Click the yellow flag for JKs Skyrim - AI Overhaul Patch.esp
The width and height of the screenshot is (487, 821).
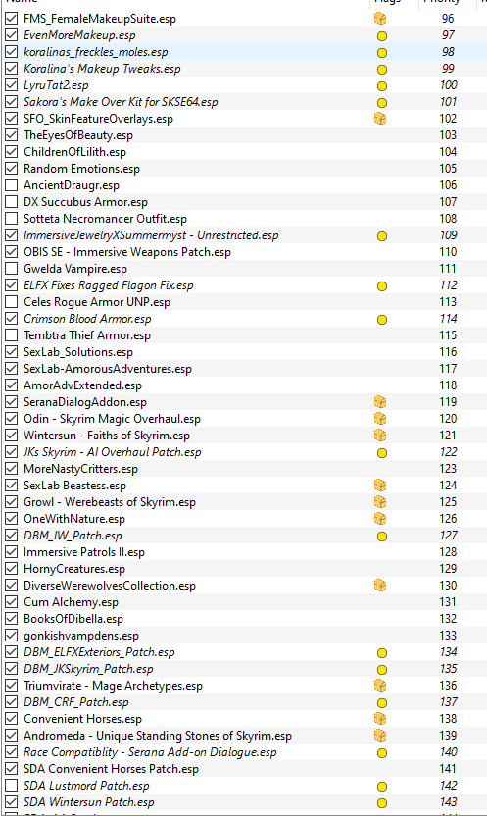coord(382,453)
